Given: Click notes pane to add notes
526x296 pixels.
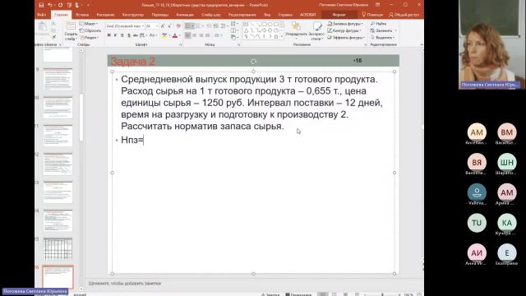Looking at the screenshot, I should coord(253,284).
